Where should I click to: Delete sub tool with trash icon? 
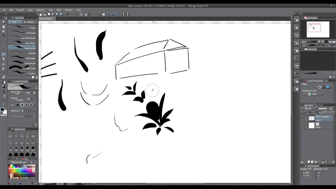[x=36, y=77]
